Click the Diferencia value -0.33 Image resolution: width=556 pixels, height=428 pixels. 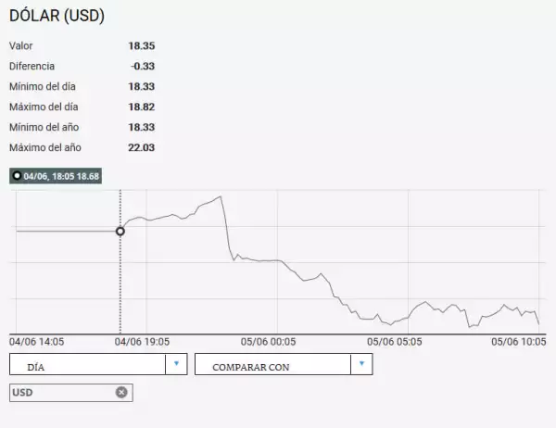tap(143, 66)
